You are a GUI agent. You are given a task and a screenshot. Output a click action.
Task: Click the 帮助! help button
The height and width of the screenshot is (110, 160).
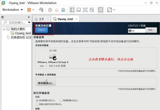coord(151,30)
